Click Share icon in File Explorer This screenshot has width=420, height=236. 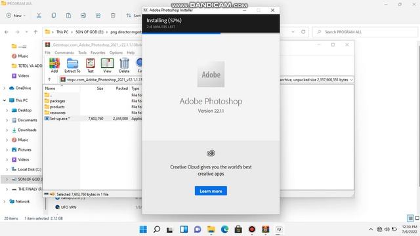[x=98, y=16]
